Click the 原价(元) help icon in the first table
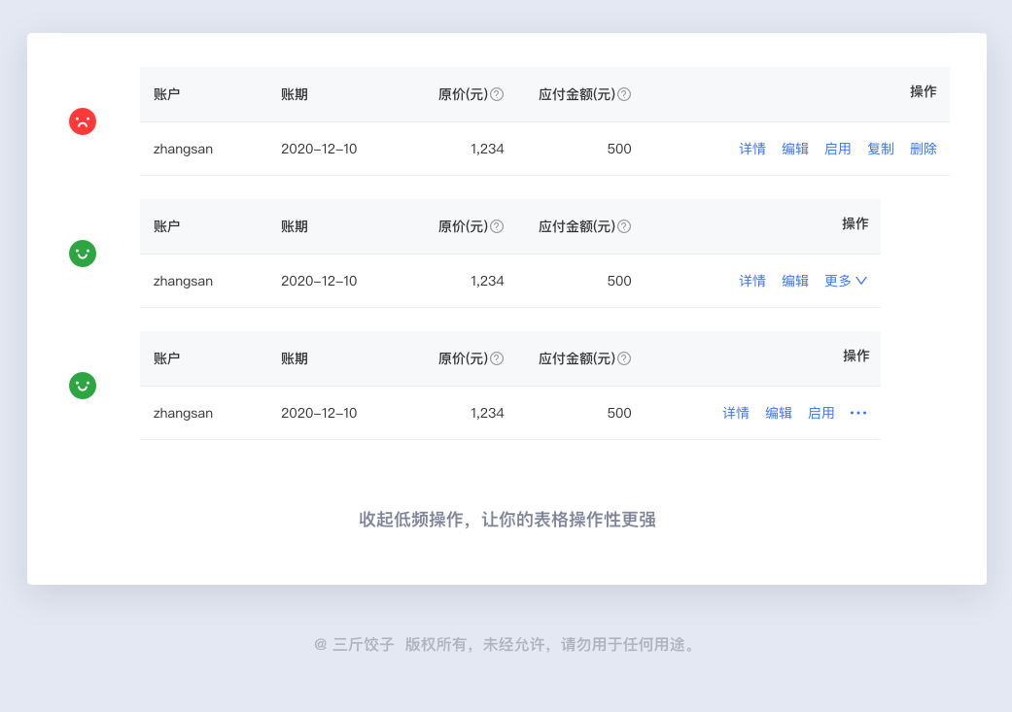Image resolution: width=1012 pixels, height=712 pixels. click(497, 95)
